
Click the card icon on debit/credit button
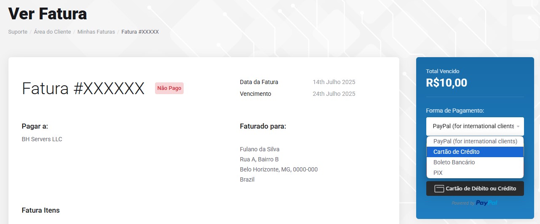(439, 189)
